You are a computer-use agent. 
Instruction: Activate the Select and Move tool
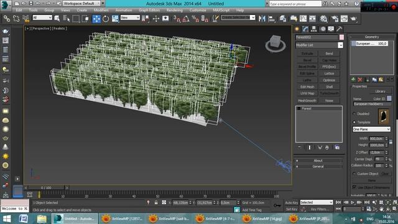pos(96,19)
